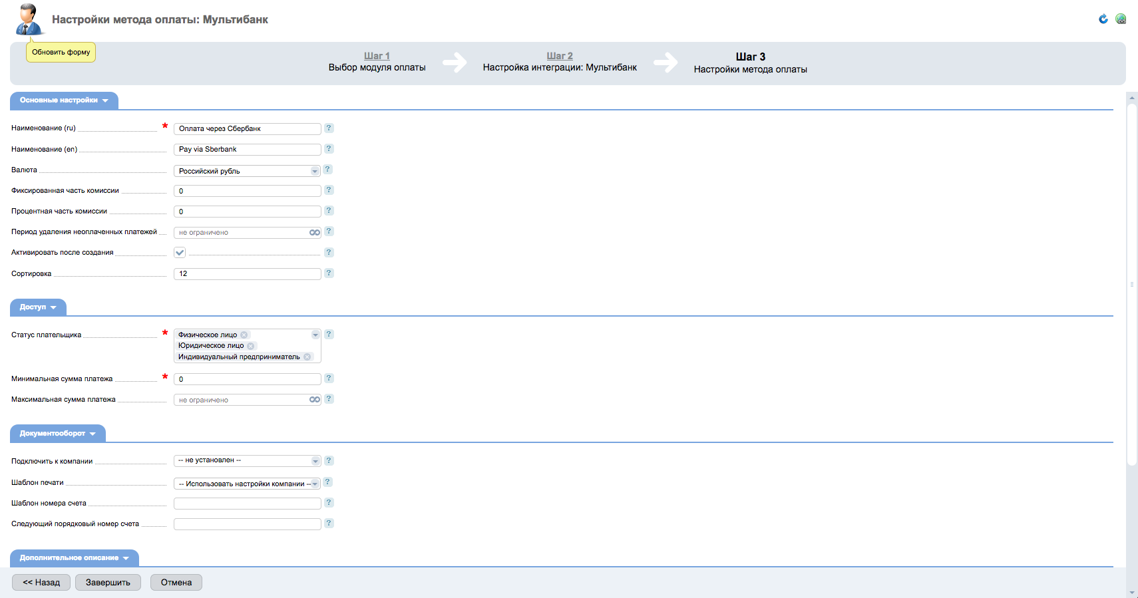
Task: Collapse the Доступ section
Action: pos(38,307)
